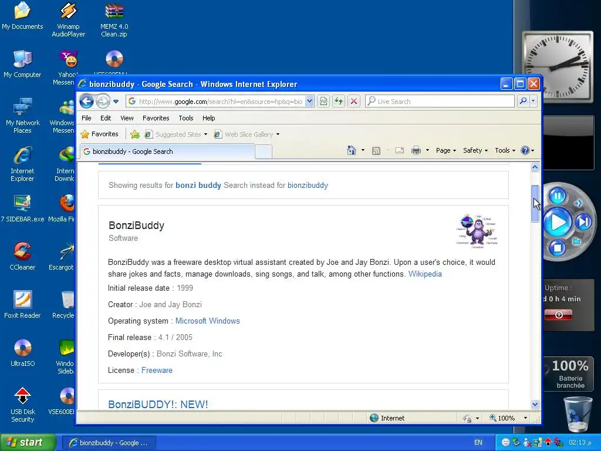Click Add to Favorites Bar star icon
This screenshot has height=451, width=601.
pos(135,134)
